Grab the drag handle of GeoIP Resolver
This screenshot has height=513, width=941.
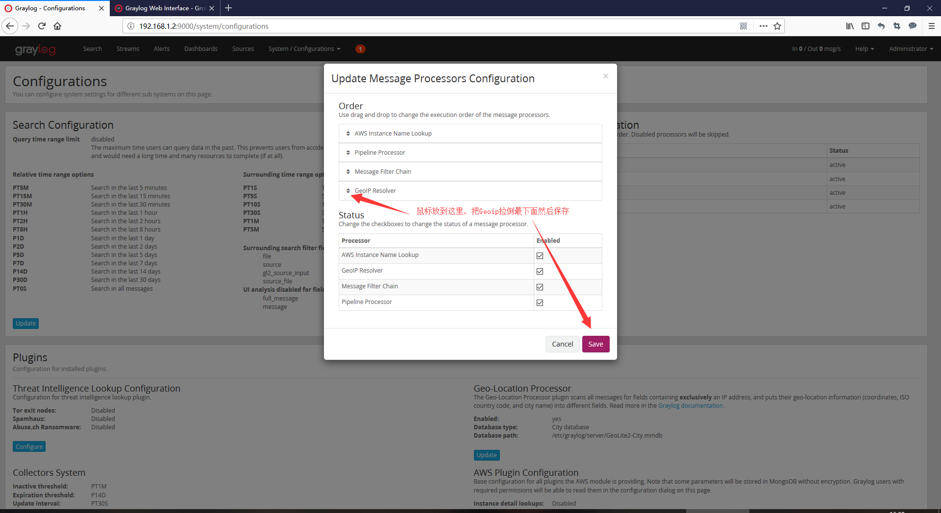(x=348, y=191)
